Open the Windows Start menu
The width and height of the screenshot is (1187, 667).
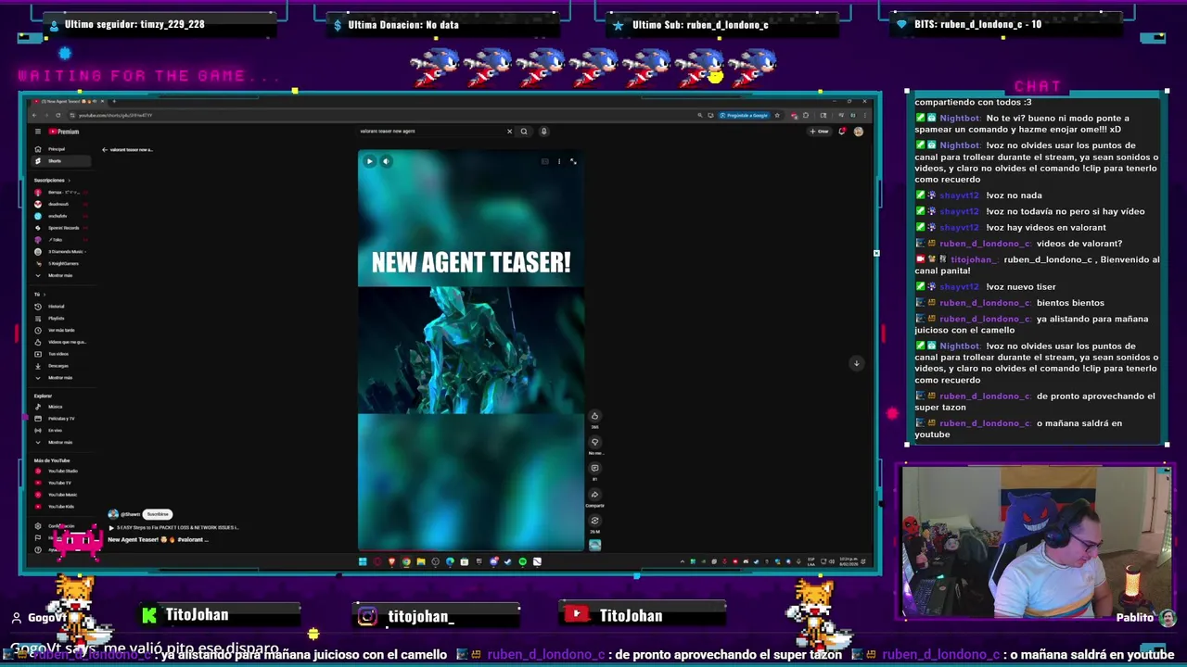tap(363, 561)
